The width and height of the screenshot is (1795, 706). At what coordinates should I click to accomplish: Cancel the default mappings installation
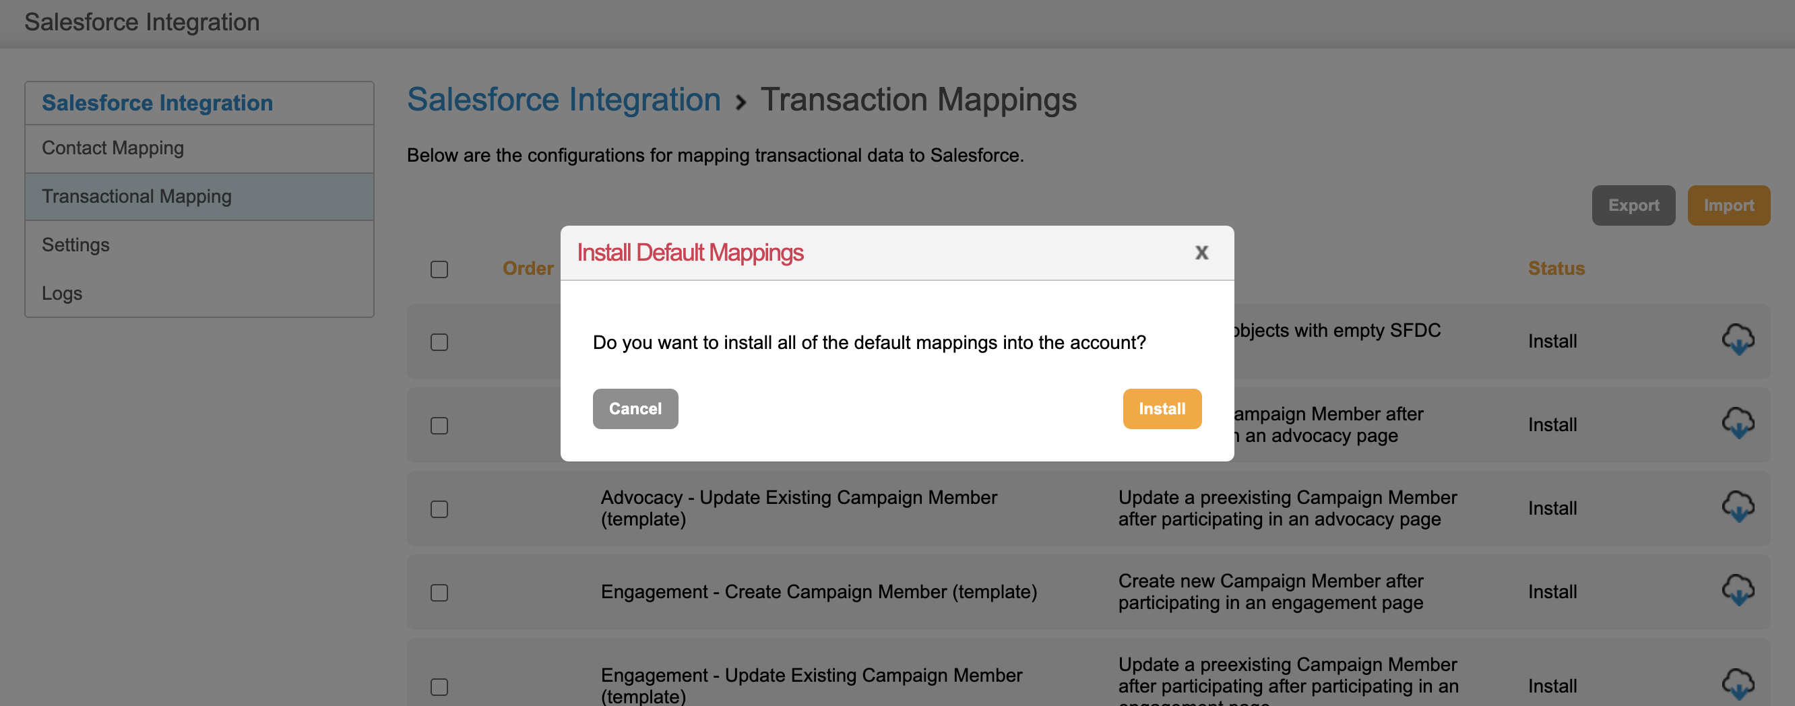tap(635, 408)
